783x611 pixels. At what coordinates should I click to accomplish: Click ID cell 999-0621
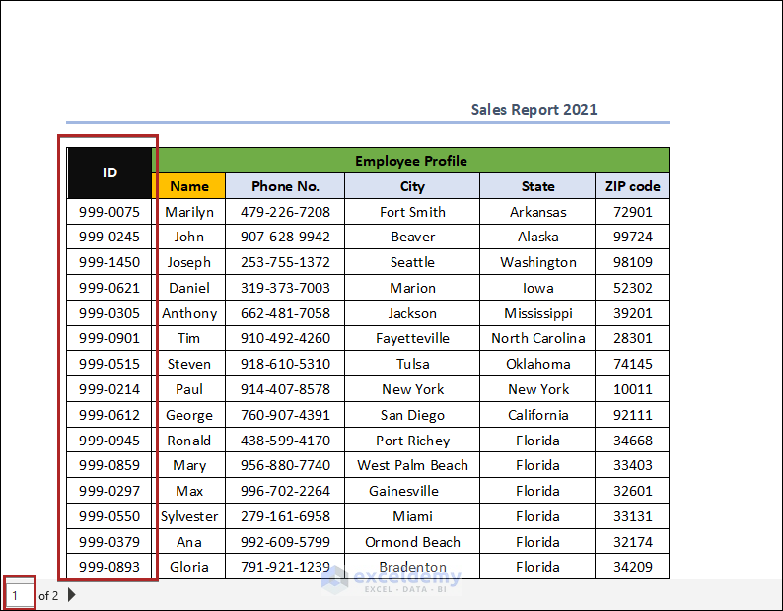tap(109, 288)
